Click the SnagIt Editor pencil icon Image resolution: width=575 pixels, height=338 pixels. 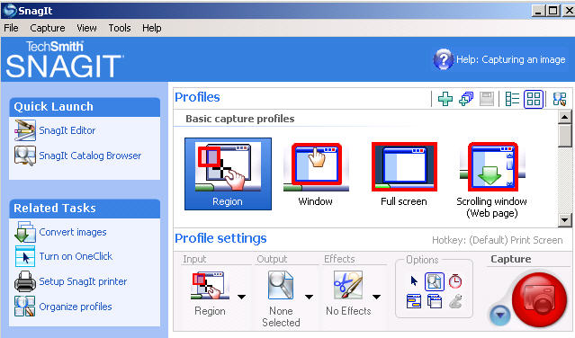(x=25, y=130)
